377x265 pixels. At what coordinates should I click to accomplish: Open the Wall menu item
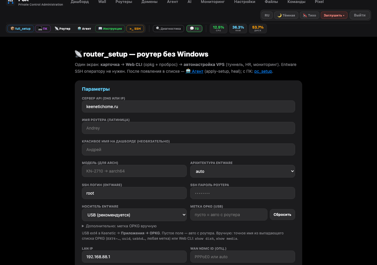pos(102,2)
